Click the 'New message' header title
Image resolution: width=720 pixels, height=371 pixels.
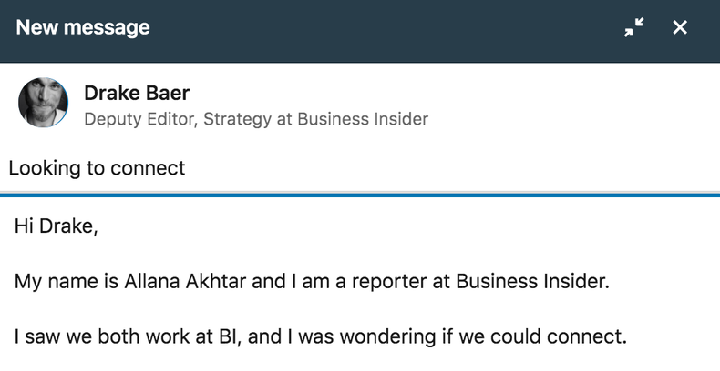(83, 28)
